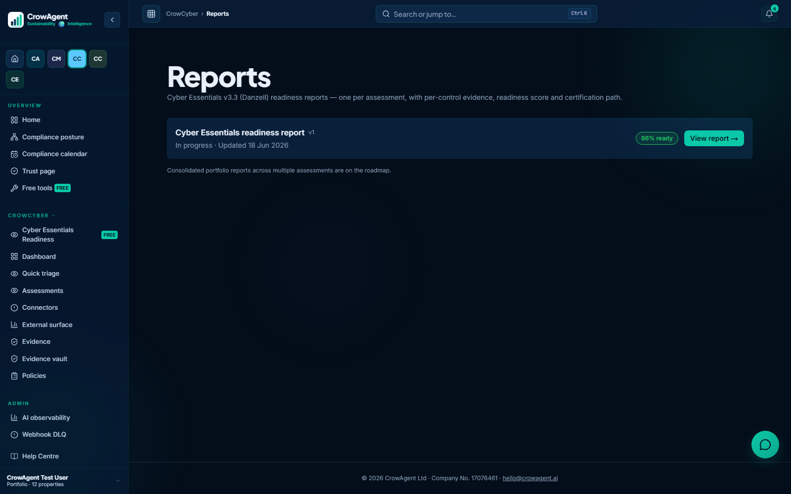The width and height of the screenshot is (791, 494).
Task: Open Cyber Essentials readiness report title
Action: tap(240, 132)
